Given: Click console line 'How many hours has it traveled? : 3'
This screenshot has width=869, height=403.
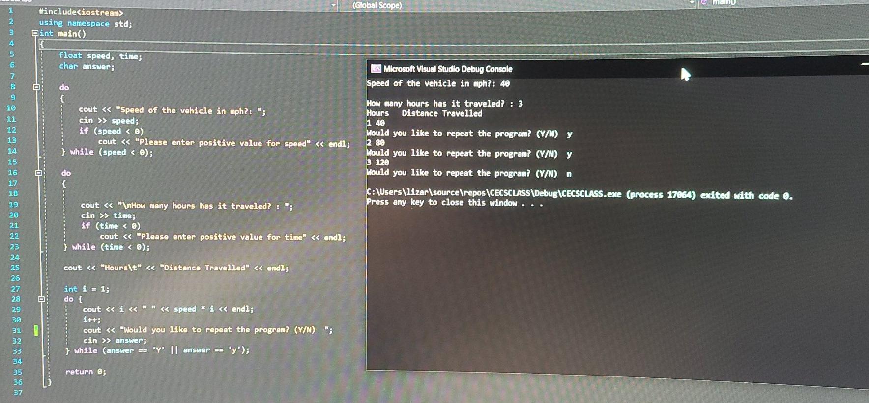Looking at the screenshot, I should 445,104.
